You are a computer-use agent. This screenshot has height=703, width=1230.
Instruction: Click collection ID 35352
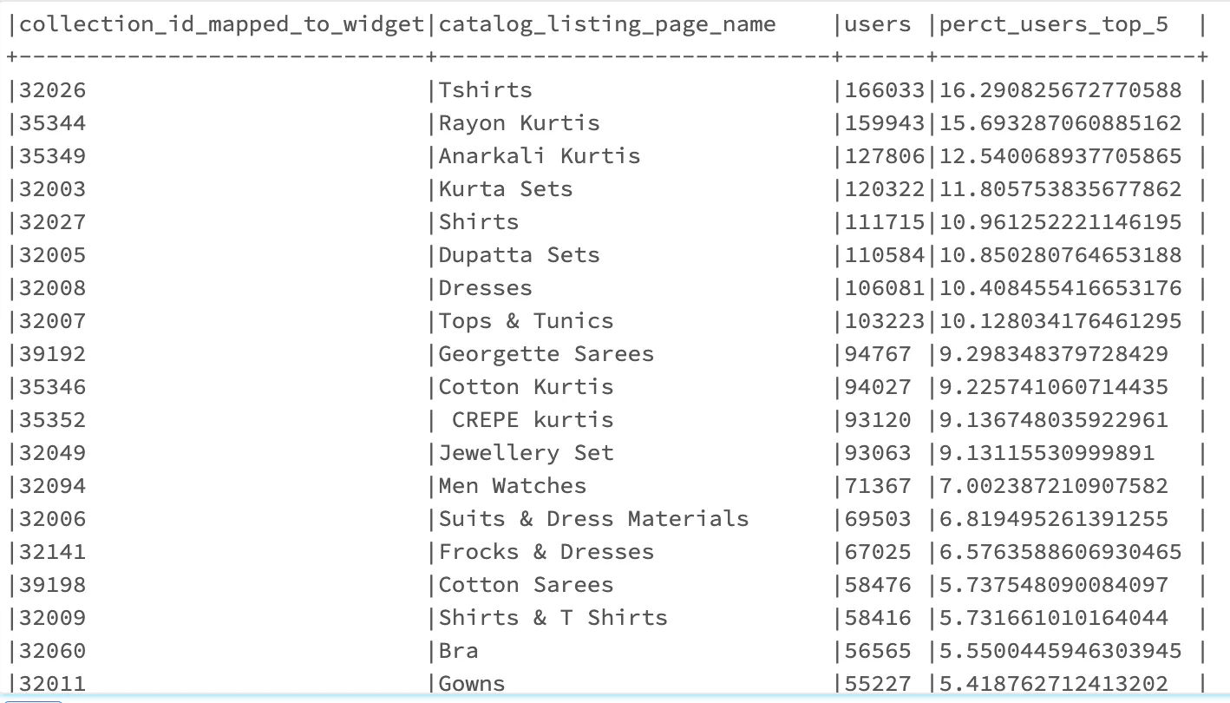[53, 420]
